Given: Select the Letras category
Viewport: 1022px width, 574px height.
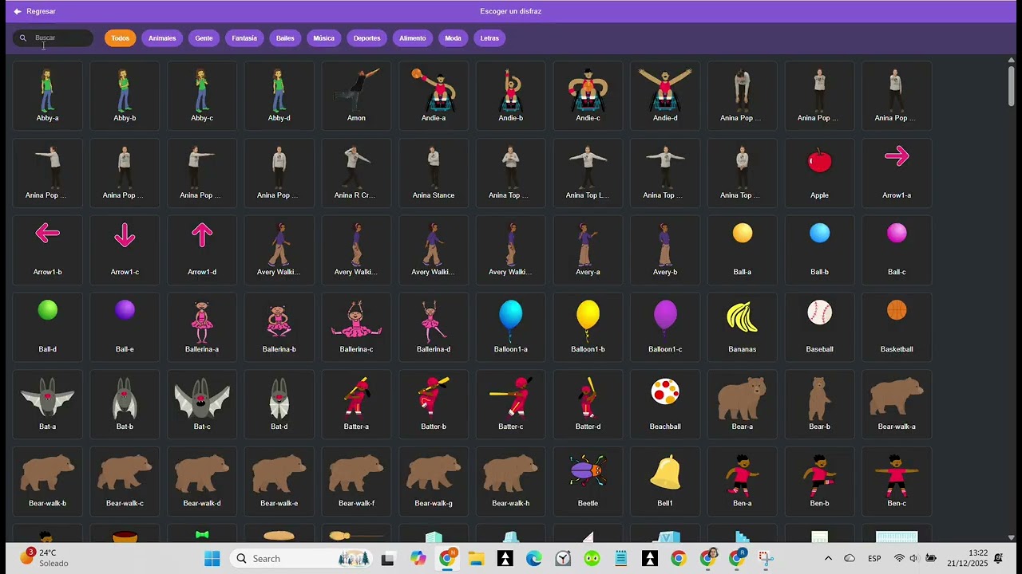Looking at the screenshot, I should point(489,37).
